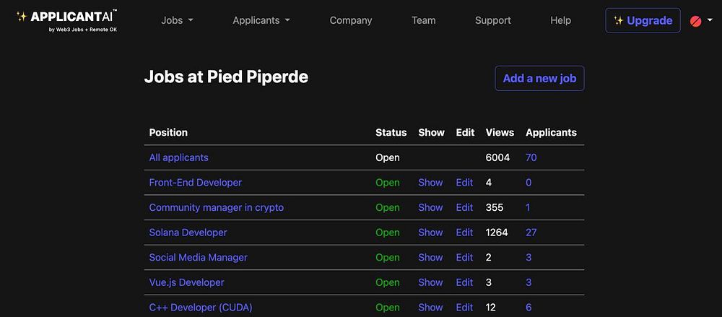
Task: Navigate to Support
Action: pyautogui.click(x=492, y=20)
